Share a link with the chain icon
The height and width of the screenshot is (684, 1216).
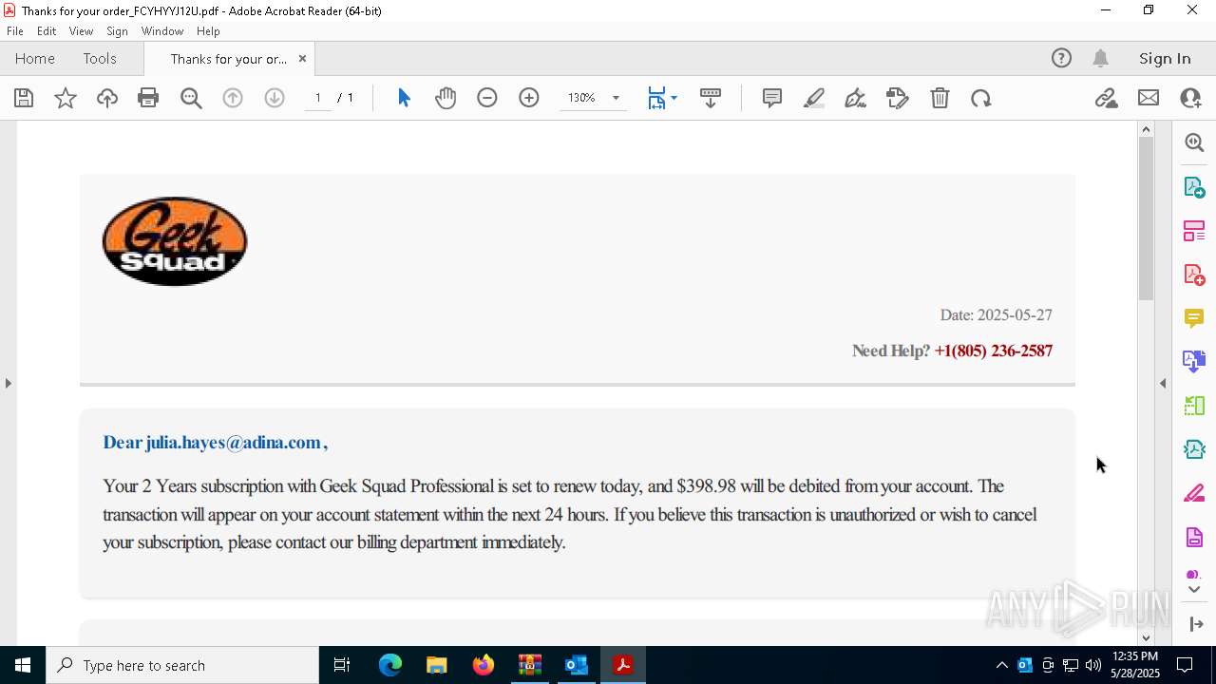1107,98
